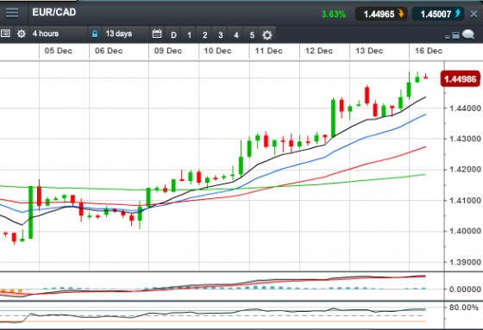Click the small minimize panel icon at toolbar right
Image resolution: width=483 pixels, height=330 pixels.
[448, 37]
